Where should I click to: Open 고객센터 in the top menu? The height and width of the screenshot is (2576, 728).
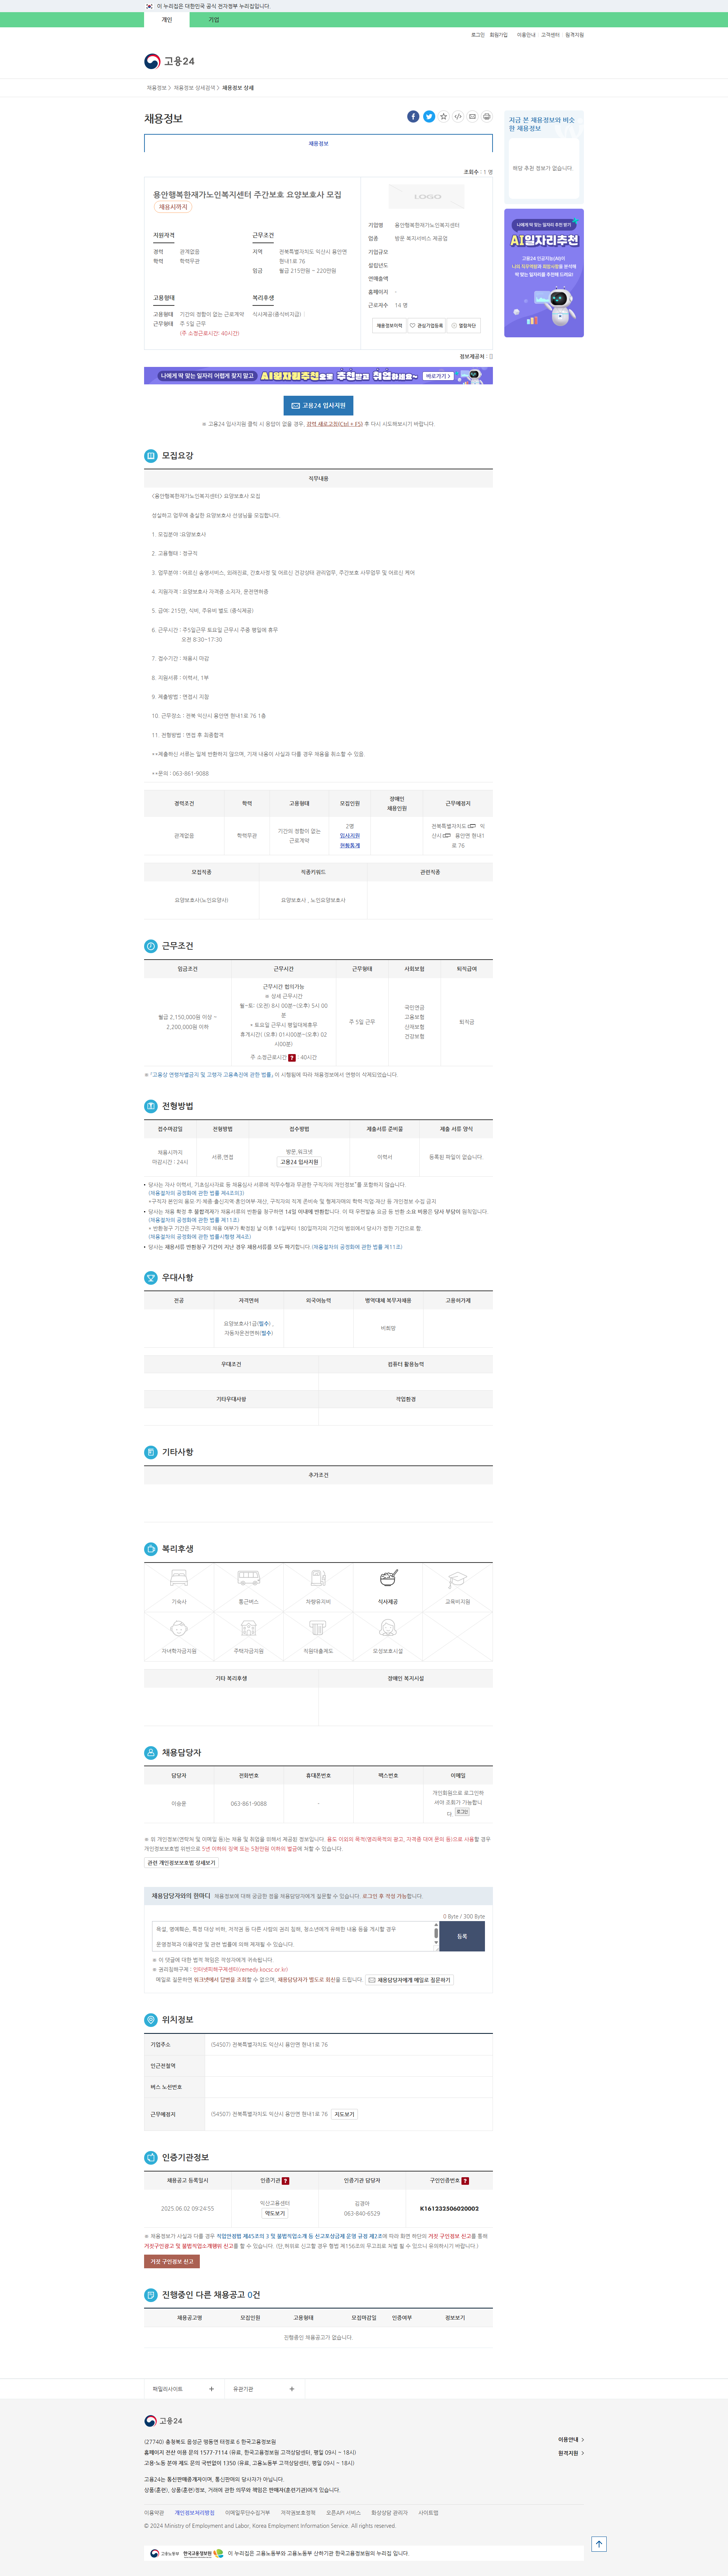coord(550,35)
